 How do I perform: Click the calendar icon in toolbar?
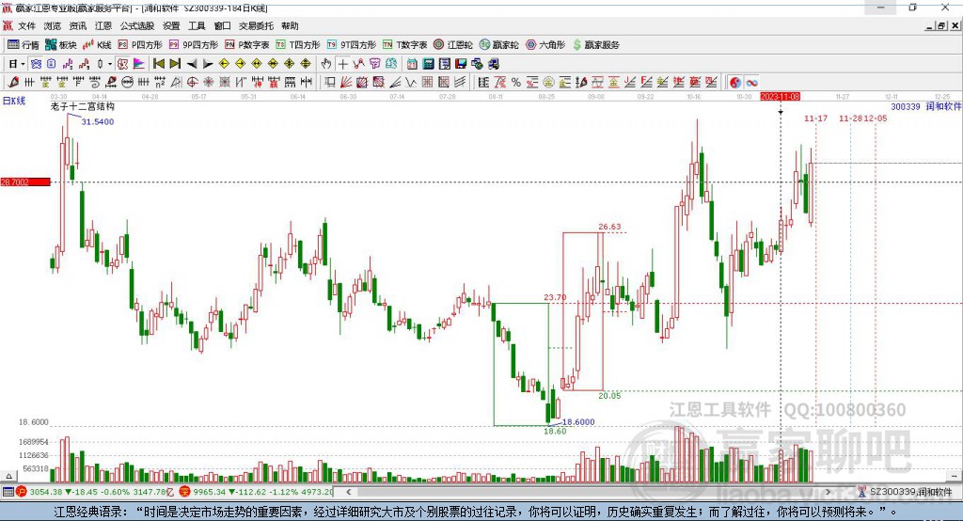coord(412,64)
